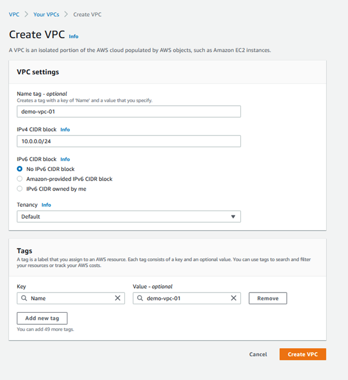Click the Remove tag button

click(x=268, y=298)
